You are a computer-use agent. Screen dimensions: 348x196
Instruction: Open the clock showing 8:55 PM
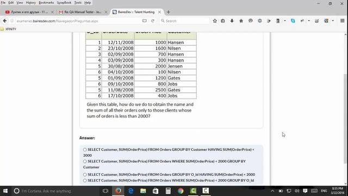point(338,191)
